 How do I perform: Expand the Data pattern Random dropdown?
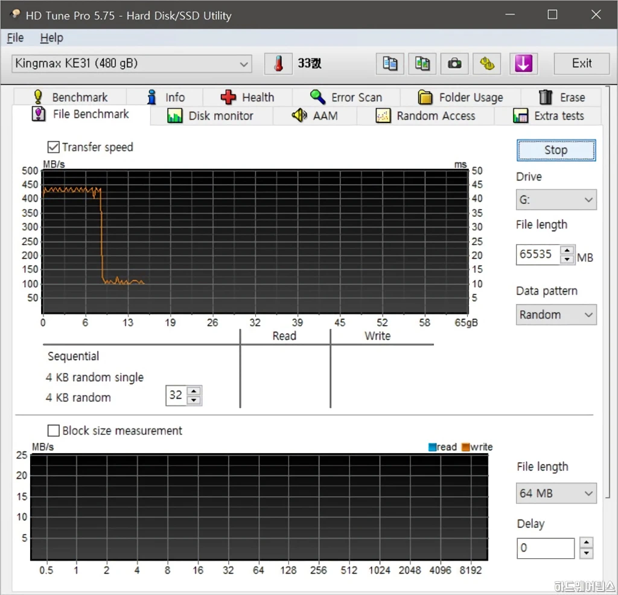(x=556, y=314)
